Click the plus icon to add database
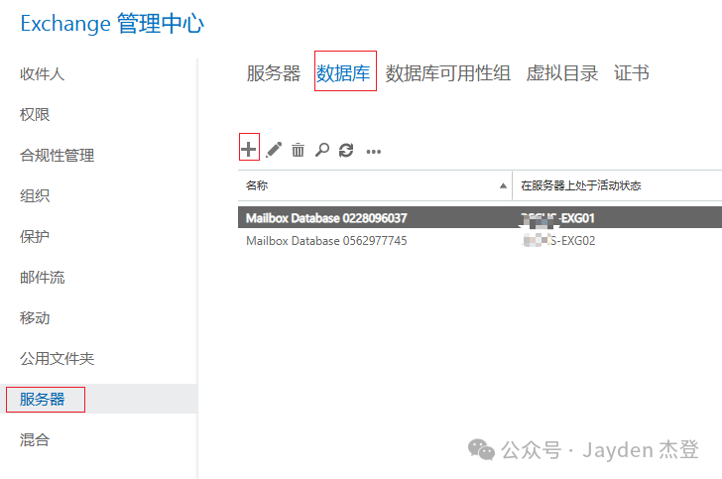Screen dimensions: 722x479 coord(248,149)
